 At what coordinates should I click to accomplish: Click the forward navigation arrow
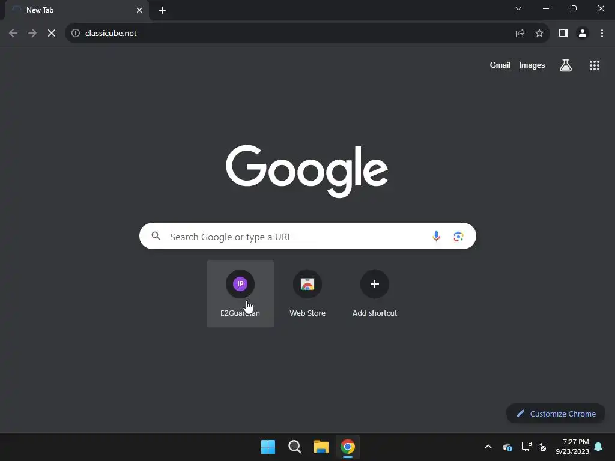pos(32,34)
